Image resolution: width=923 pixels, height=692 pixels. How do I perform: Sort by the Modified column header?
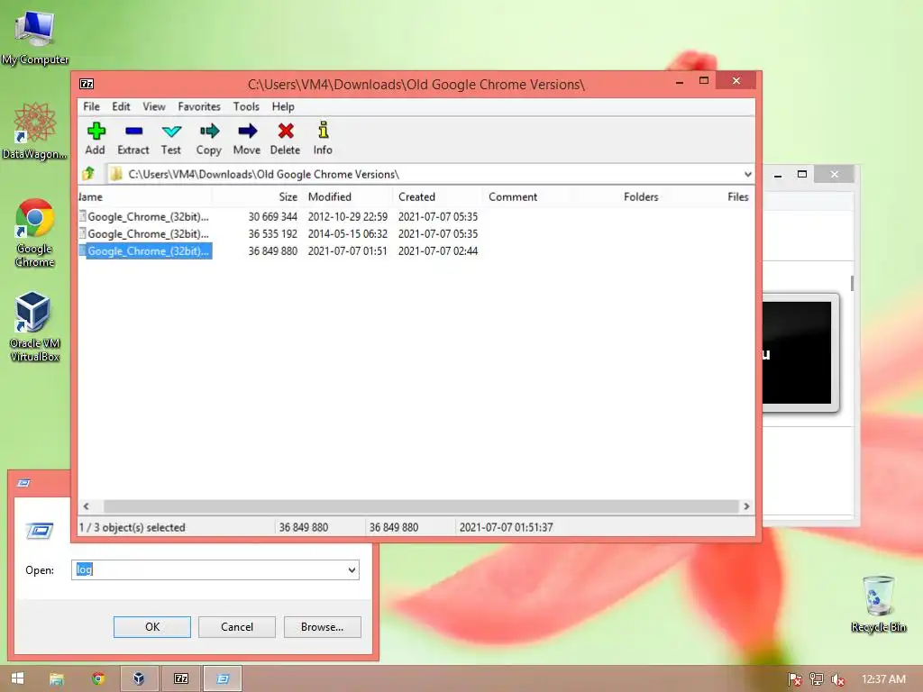347,197
